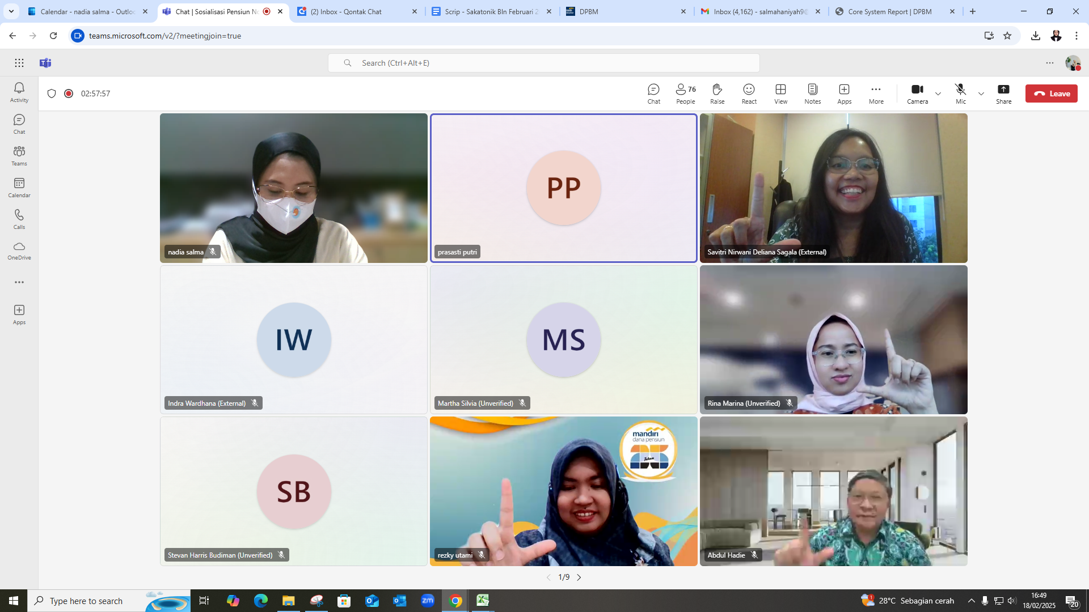
Task: Open Apps store in Teams sidebar
Action: pos(19,314)
